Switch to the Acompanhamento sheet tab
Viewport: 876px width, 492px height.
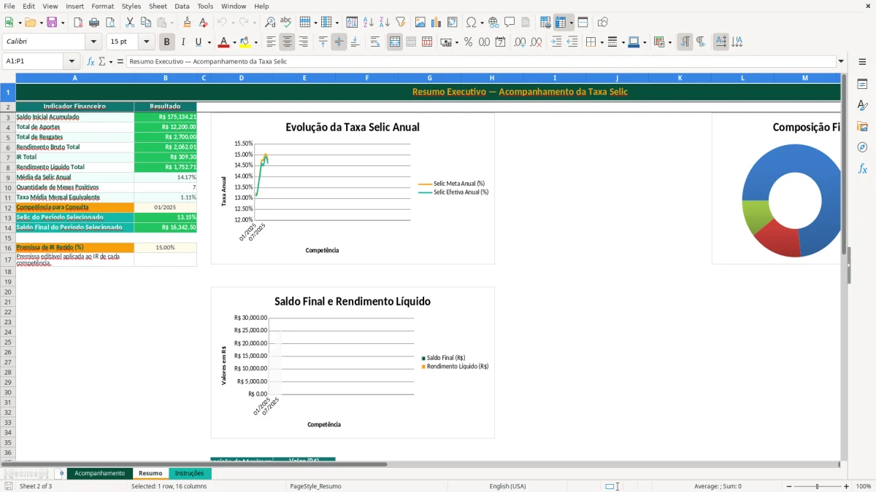pyautogui.click(x=99, y=474)
